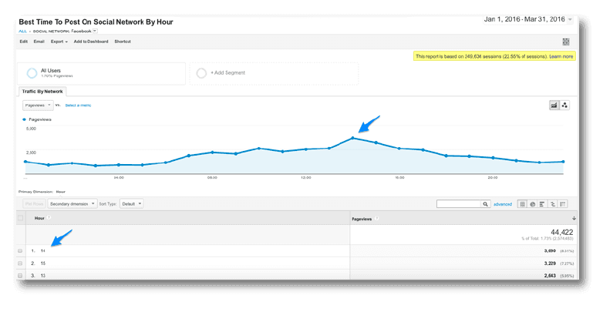Click Edit in the report toolbar
The image size is (593, 315).
[23, 42]
